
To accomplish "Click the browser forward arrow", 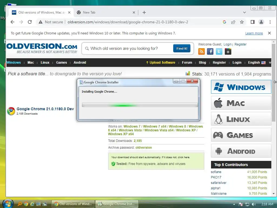I will (x=21, y=22).
